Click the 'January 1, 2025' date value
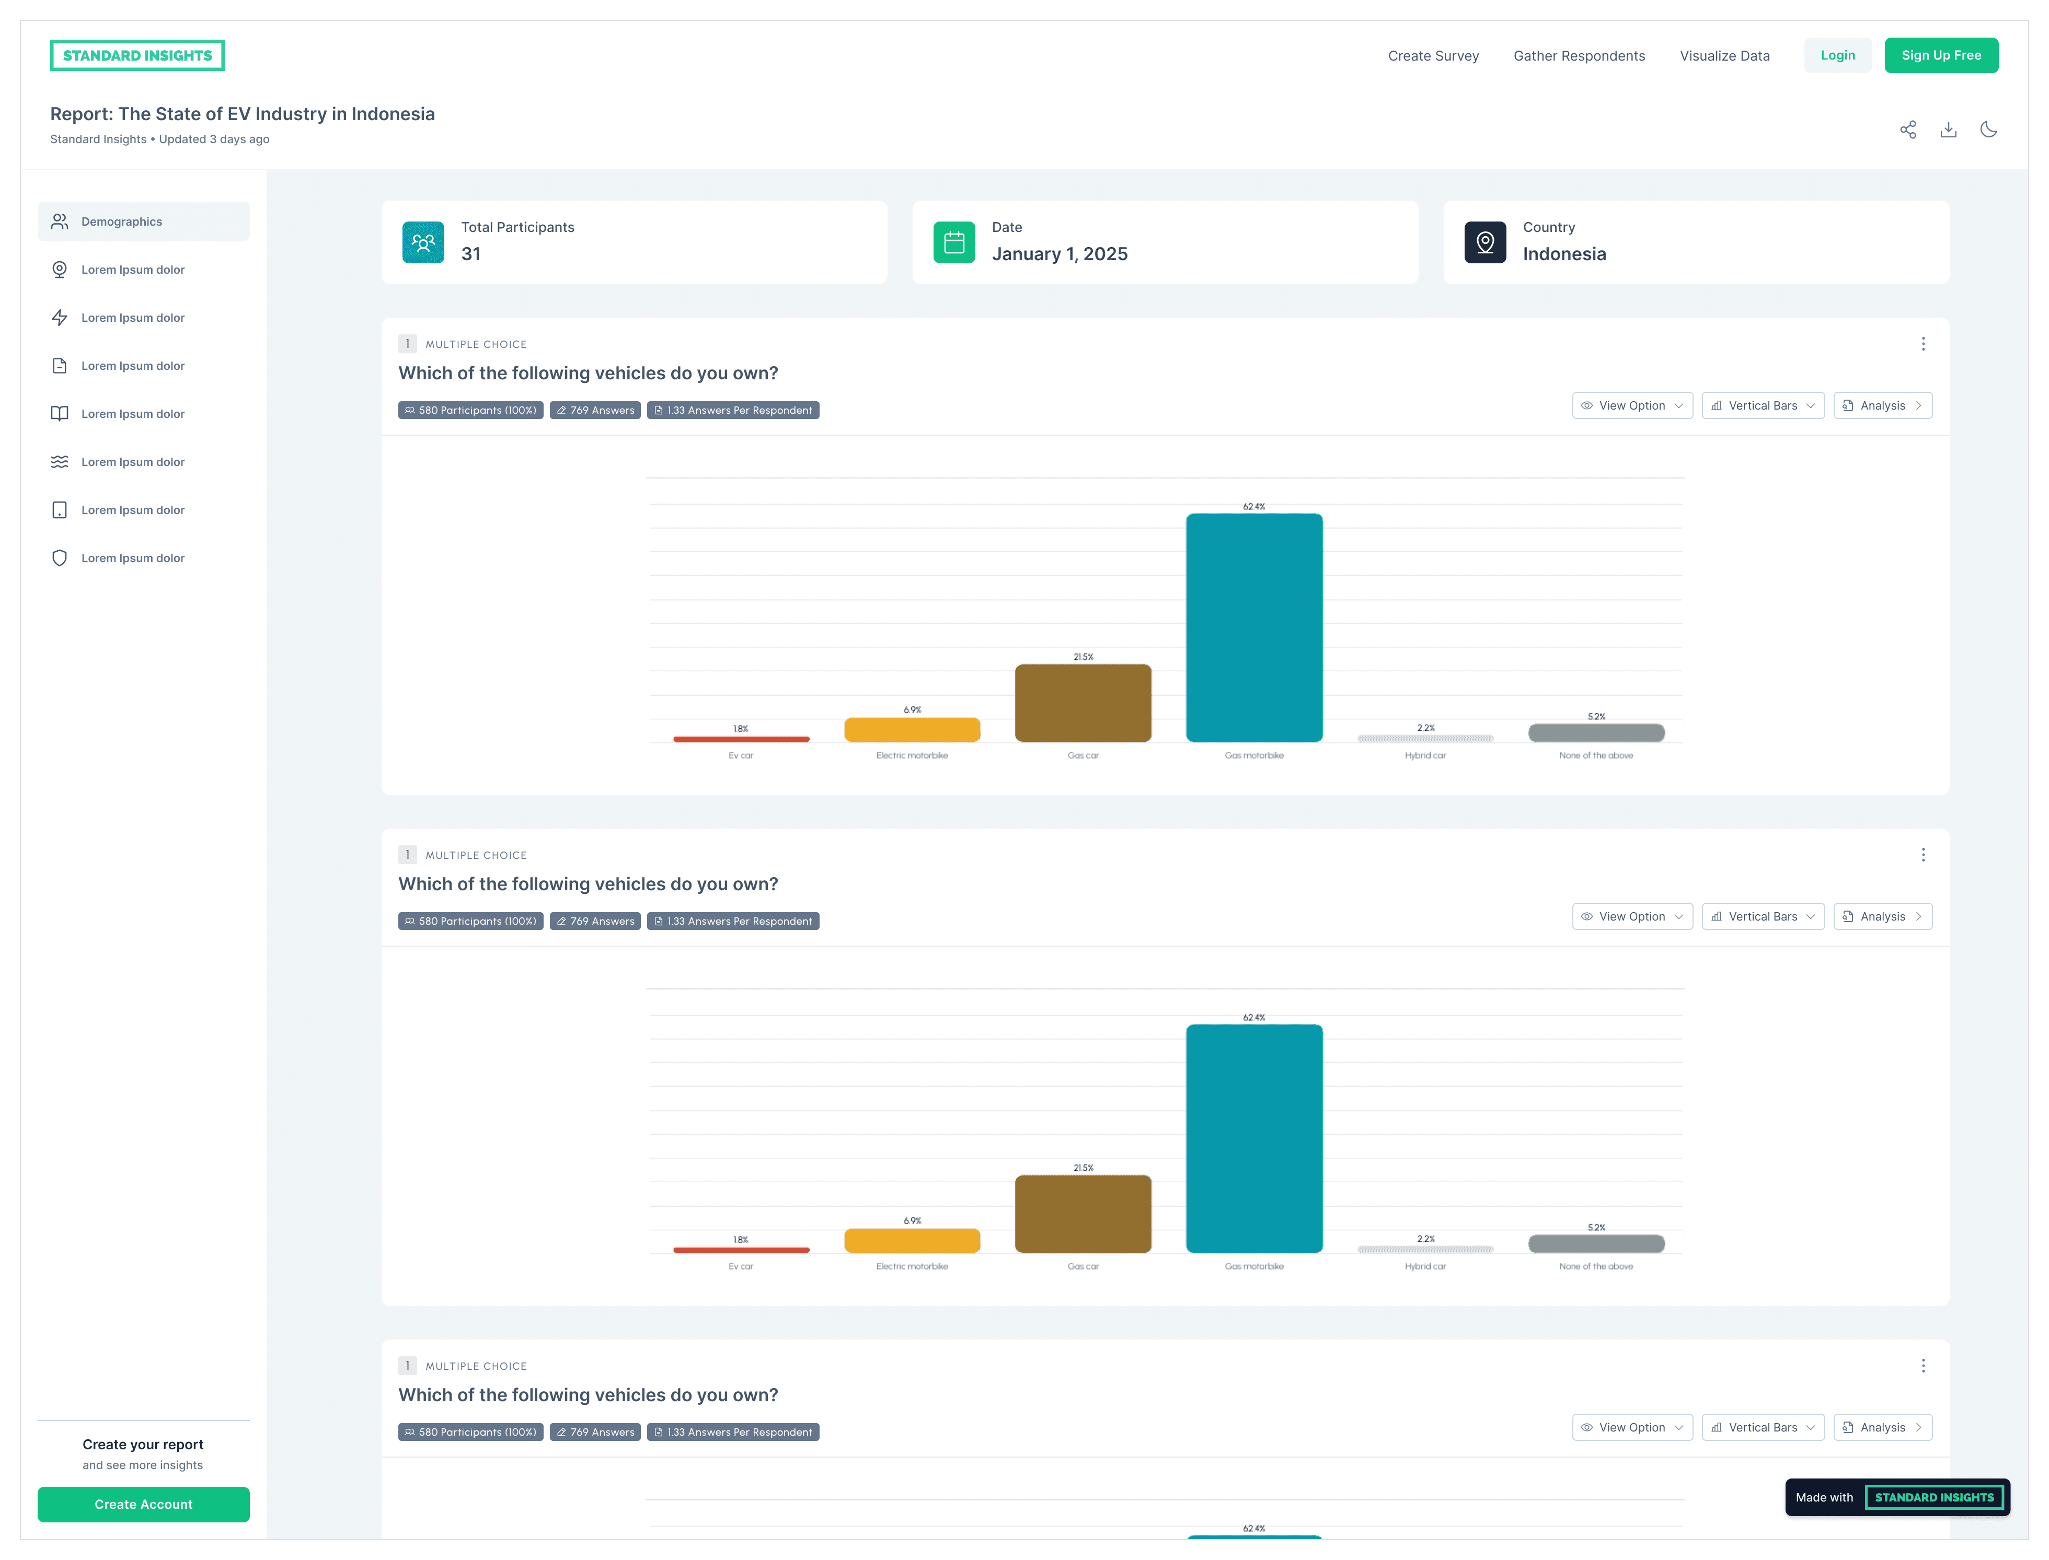This screenshot has width=2049, height=1560. 1060,254
